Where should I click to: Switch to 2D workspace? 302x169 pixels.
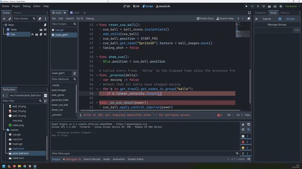127,6
